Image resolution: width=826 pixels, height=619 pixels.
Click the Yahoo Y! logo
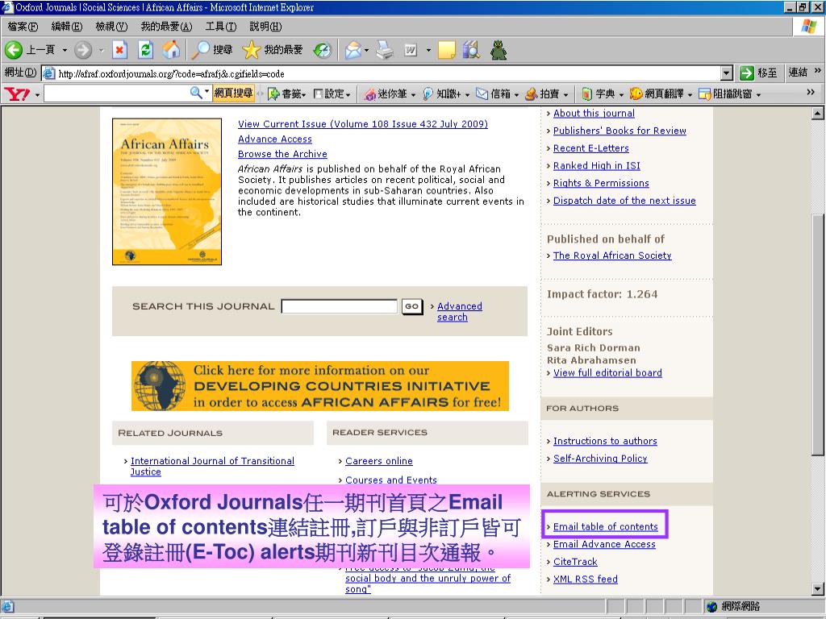click(18, 93)
